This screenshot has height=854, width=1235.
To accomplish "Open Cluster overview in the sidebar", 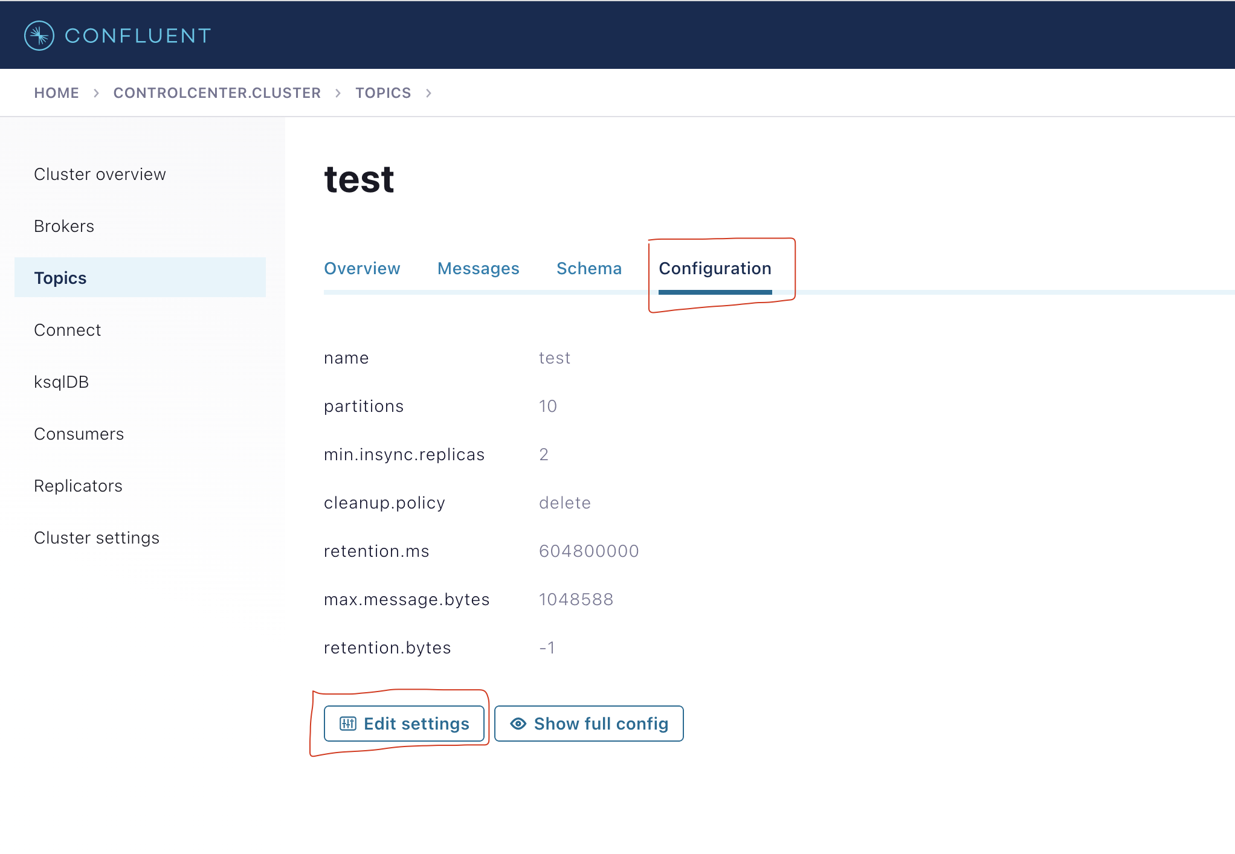I will 100,174.
